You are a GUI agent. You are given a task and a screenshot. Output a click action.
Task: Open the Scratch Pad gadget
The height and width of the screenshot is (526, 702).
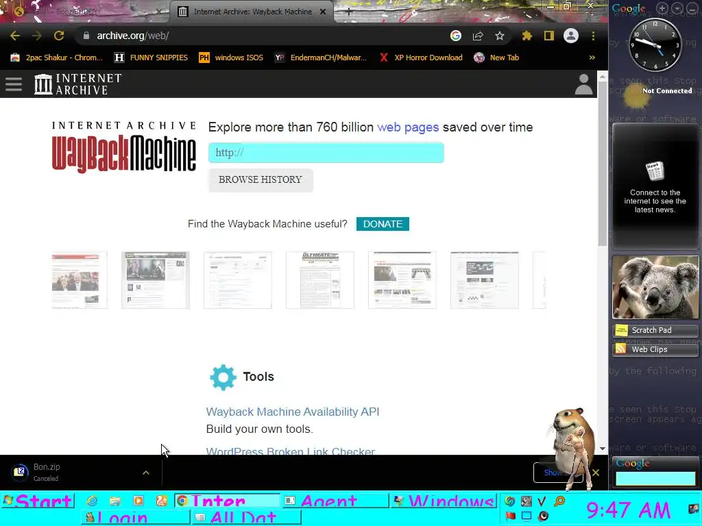(x=655, y=330)
